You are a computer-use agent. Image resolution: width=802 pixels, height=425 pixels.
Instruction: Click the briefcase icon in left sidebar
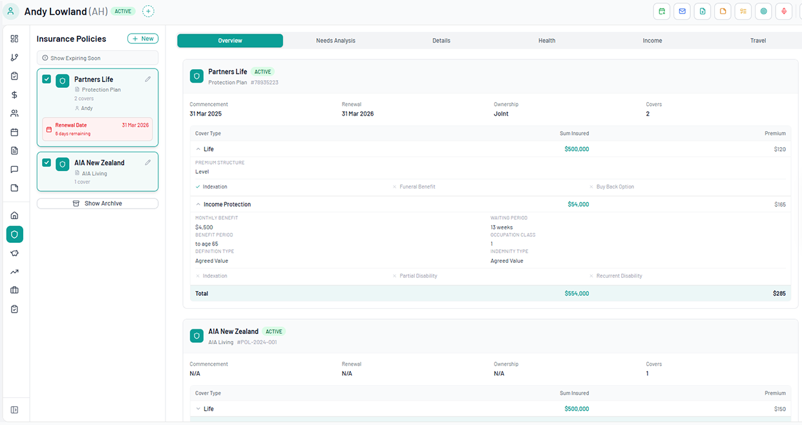pos(14,291)
